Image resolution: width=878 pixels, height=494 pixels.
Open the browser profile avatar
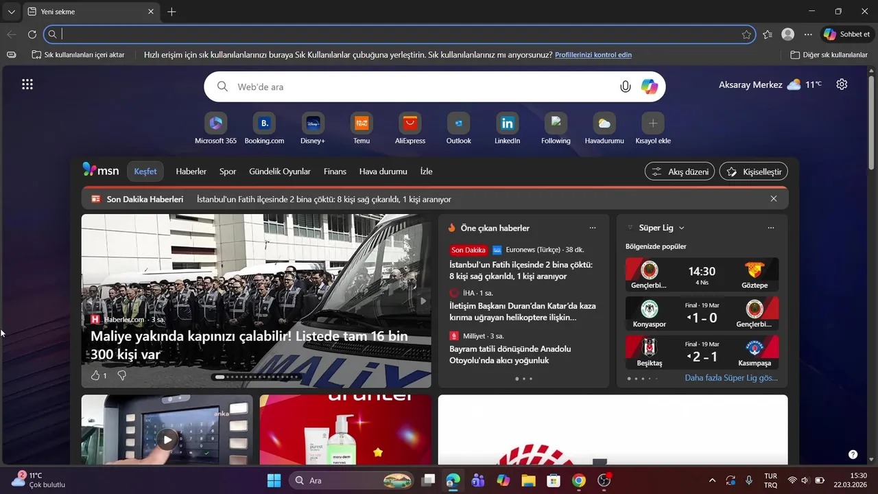pos(788,34)
